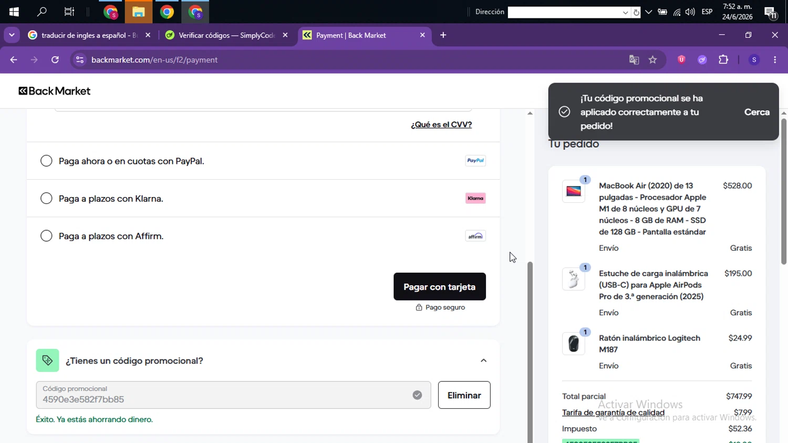Screen dimensions: 788x443
Task: Select the Affirm installments radio option
Action: [46, 236]
